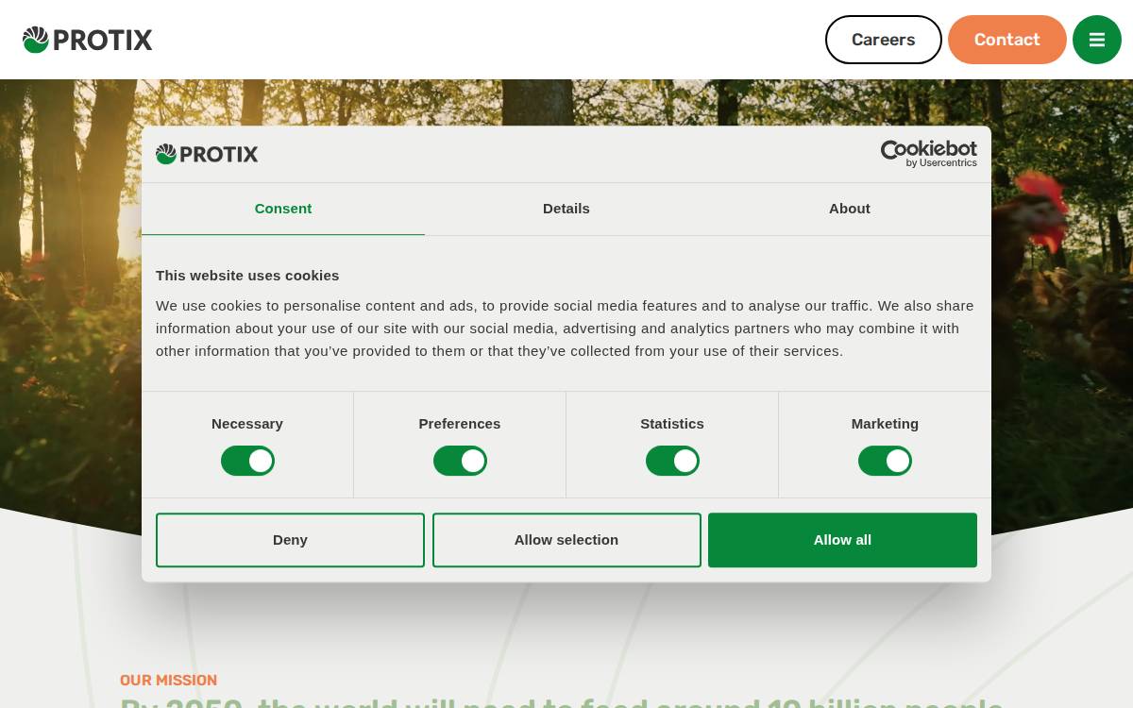Viewport: 1133px width, 708px height.
Task: Toggle the Necessary cookies switch
Action: pyautogui.click(x=247, y=461)
